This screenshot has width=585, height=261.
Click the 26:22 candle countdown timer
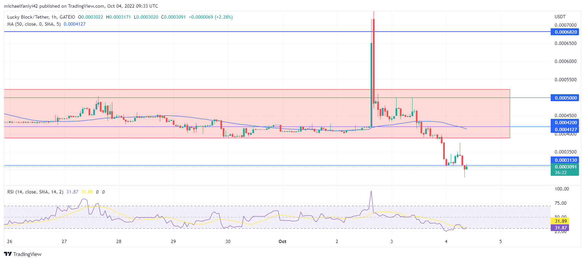pyautogui.click(x=561, y=172)
